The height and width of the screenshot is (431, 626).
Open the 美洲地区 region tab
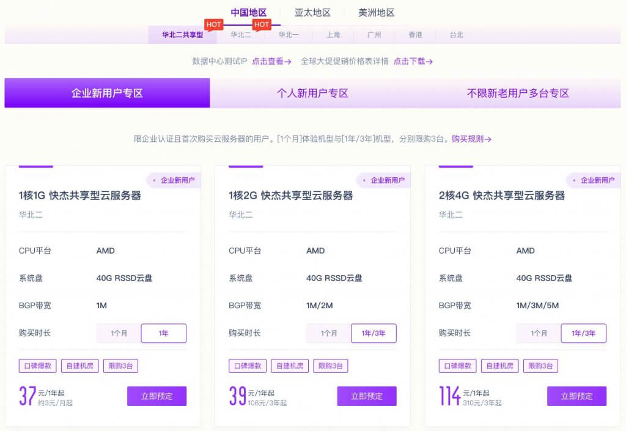click(x=376, y=12)
